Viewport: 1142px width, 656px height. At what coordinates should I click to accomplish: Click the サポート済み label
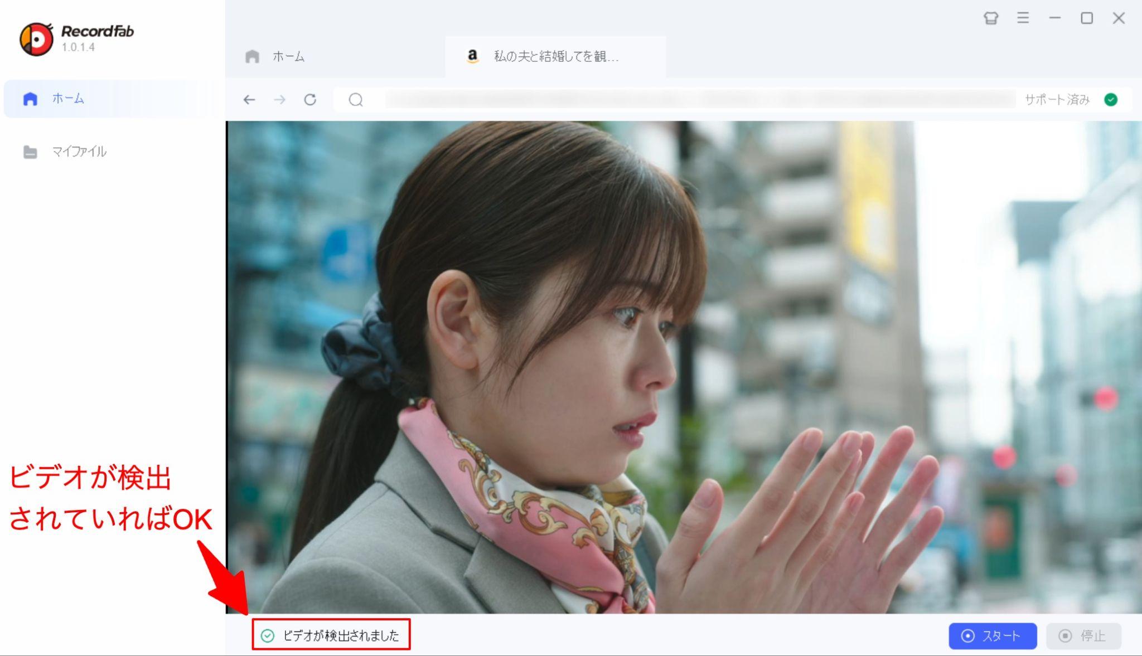pyautogui.click(x=1057, y=100)
